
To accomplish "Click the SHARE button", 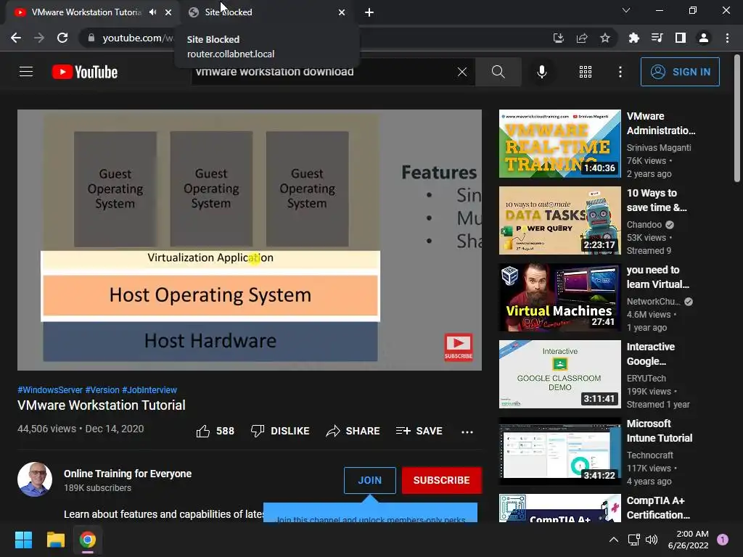I will (353, 431).
